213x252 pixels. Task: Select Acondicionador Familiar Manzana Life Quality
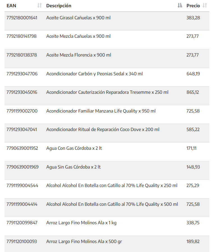coord(101,111)
